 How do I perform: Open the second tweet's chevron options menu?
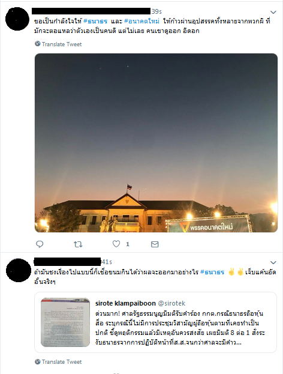coord(273,262)
